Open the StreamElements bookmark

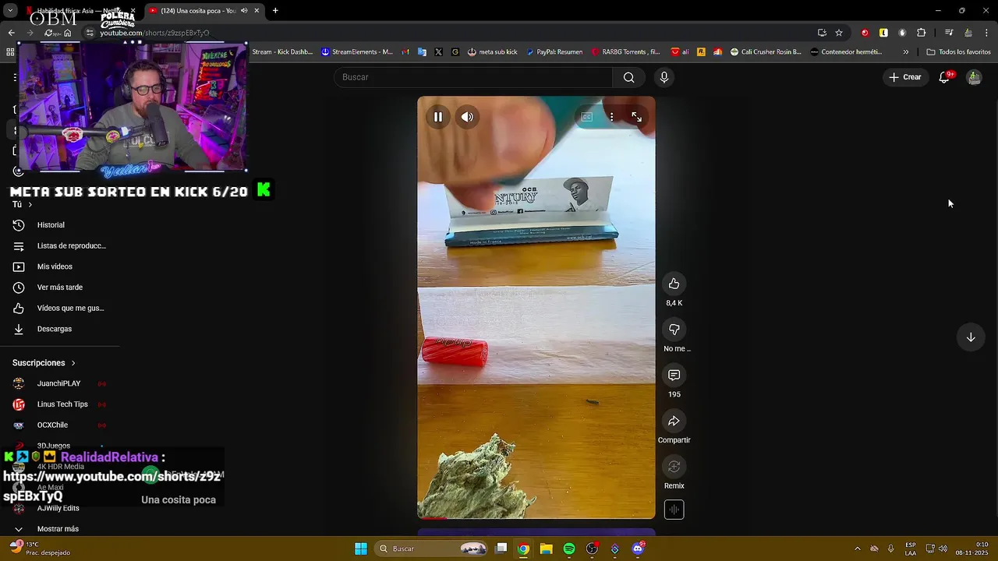tap(357, 52)
